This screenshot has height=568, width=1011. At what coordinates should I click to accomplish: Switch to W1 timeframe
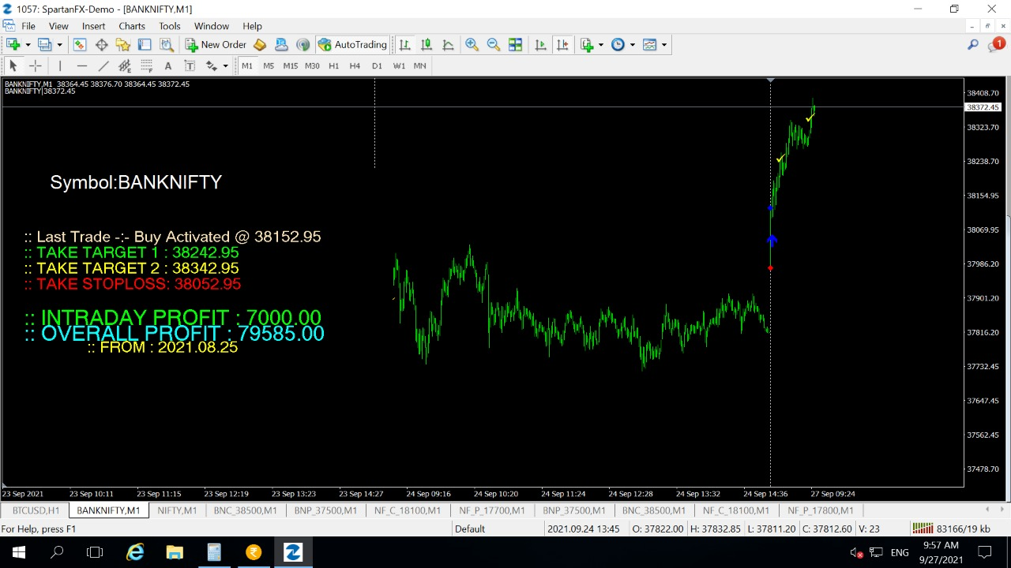point(399,65)
